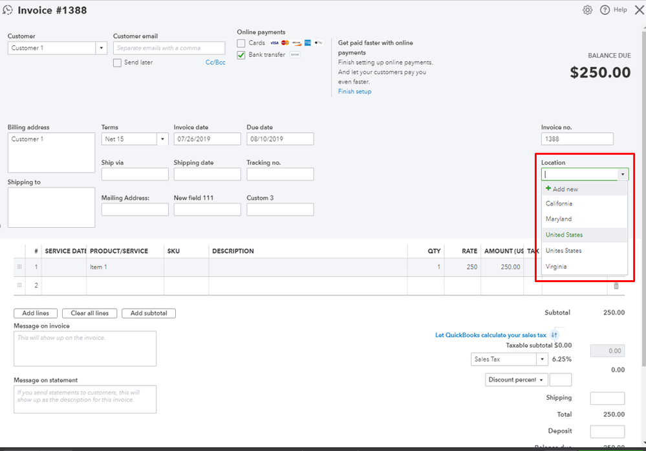Select United States from Location list
Screen dimensions: 646x451
coord(584,235)
